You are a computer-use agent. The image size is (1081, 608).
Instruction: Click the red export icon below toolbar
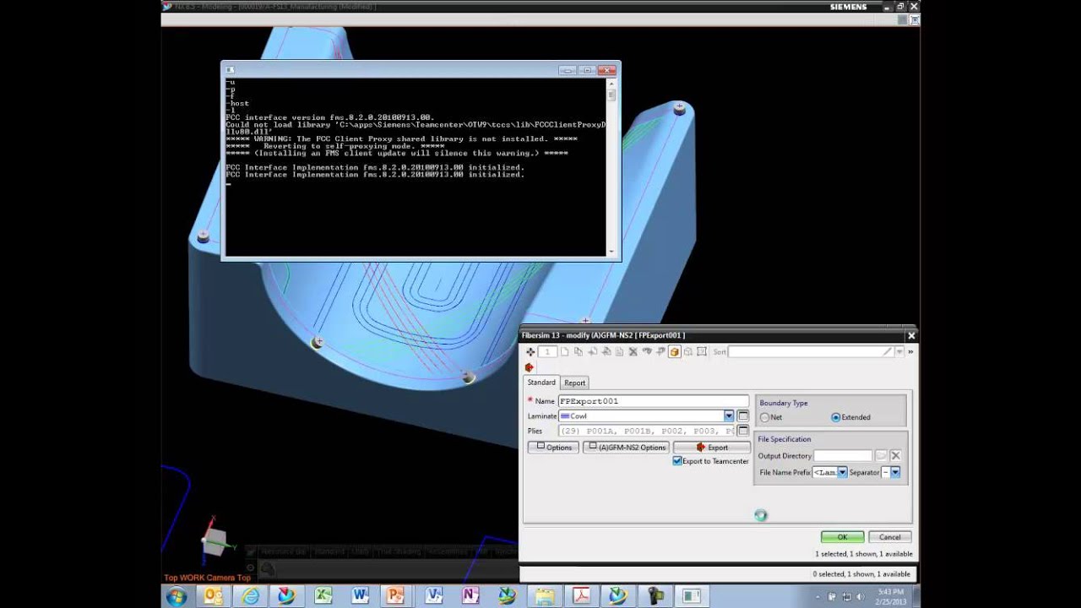click(x=530, y=367)
